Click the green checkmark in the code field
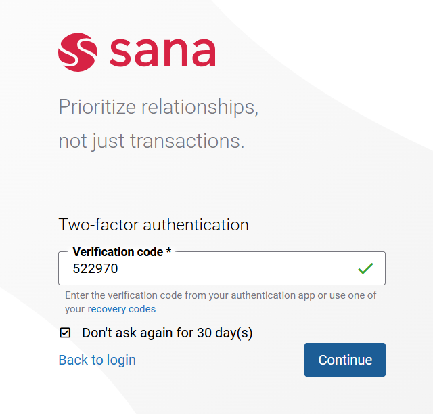The height and width of the screenshot is (414, 433). pyautogui.click(x=365, y=268)
